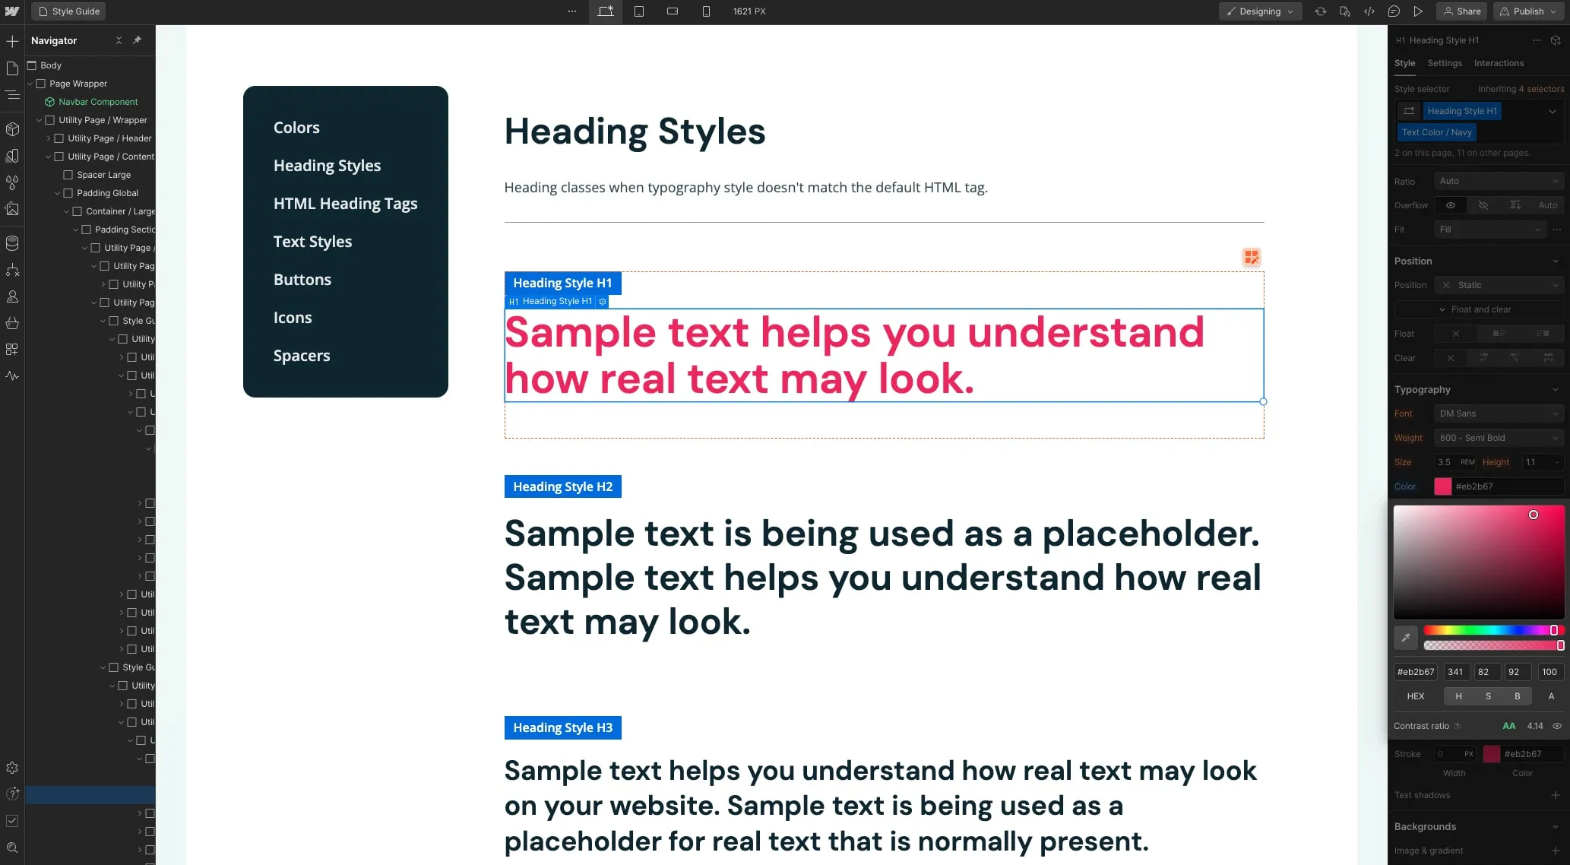The width and height of the screenshot is (1570, 865).
Task: Open the CMS Collections panel
Action: [x=12, y=242]
